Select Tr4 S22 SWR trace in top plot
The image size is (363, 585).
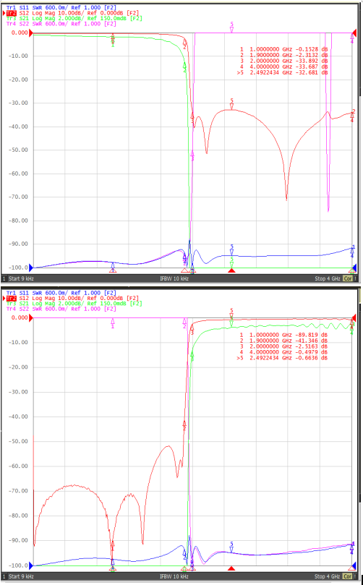(x=61, y=24)
